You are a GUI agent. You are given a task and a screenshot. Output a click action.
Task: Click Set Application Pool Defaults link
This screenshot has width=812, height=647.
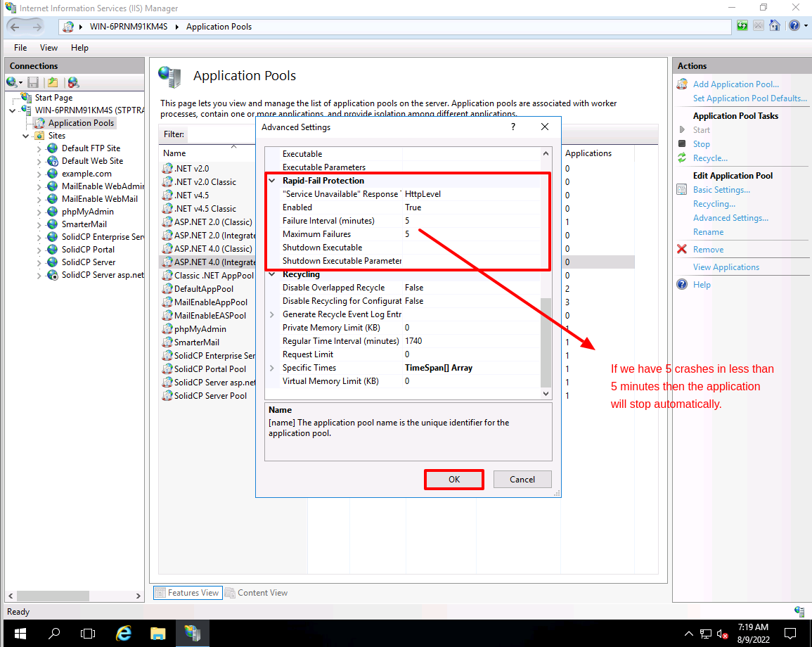(x=750, y=98)
